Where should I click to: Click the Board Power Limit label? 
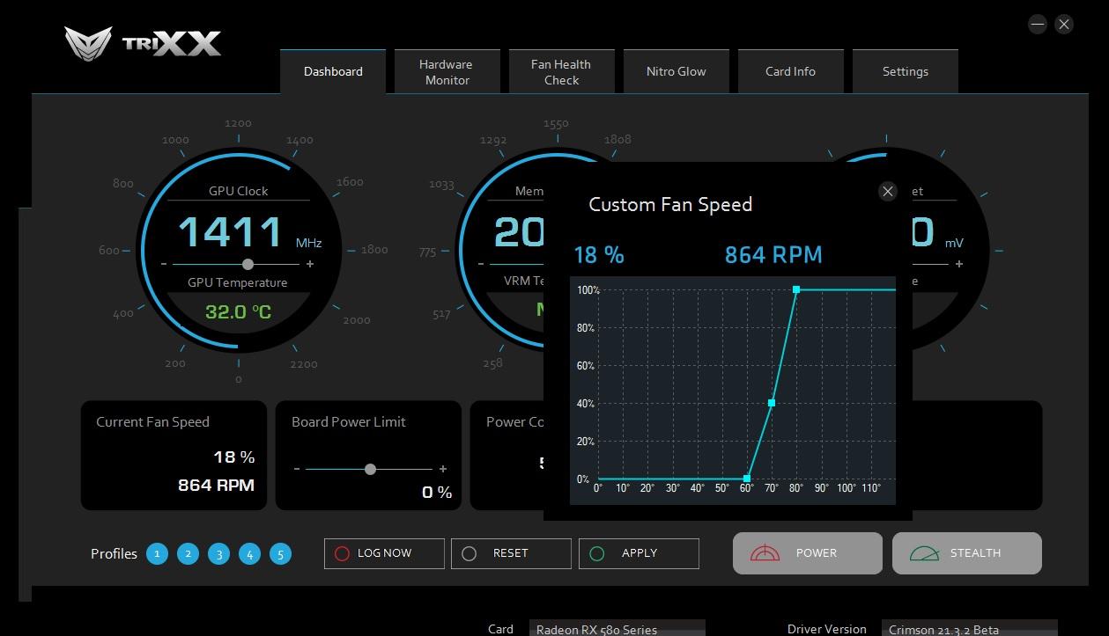349,422
